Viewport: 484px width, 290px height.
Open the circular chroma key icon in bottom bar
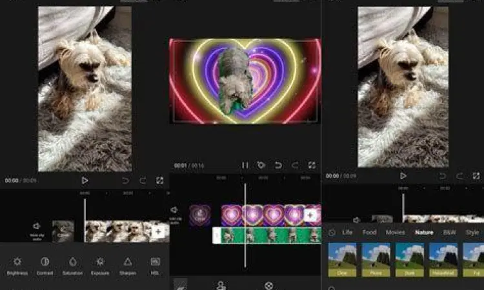269,285
